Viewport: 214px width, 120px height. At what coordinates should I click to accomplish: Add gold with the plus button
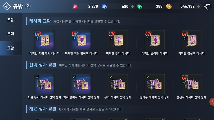[x=199, y=6]
